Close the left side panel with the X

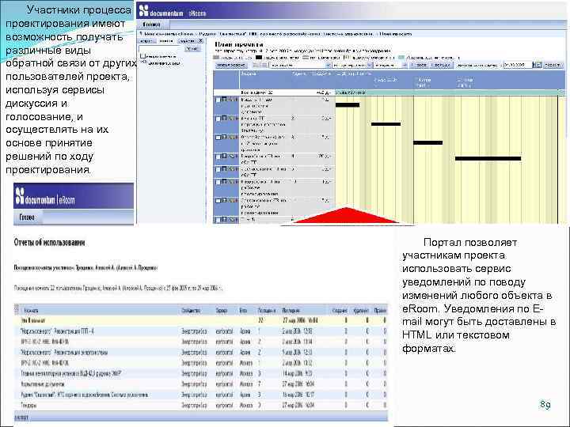coord(200,41)
